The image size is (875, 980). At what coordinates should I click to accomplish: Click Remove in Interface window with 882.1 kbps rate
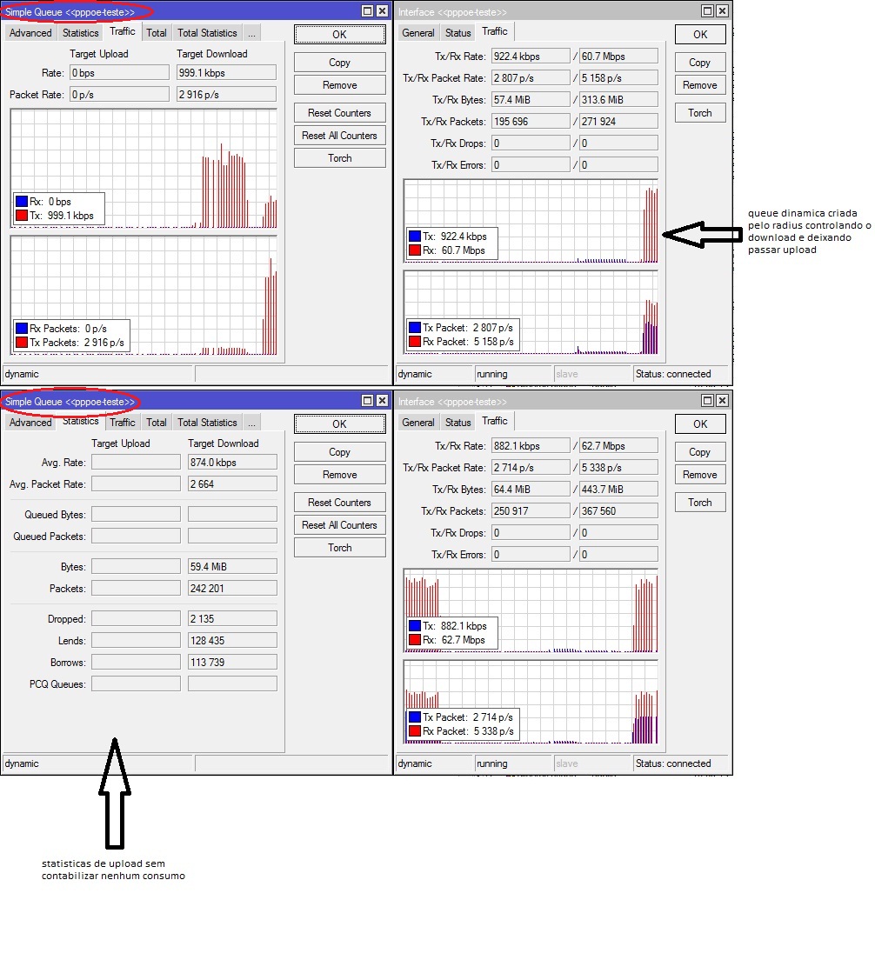pyautogui.click(x=700, y=475)
